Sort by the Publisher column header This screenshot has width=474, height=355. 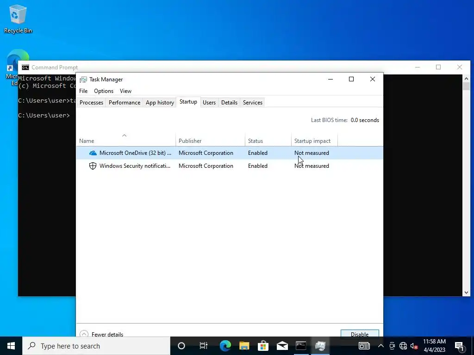211,141
